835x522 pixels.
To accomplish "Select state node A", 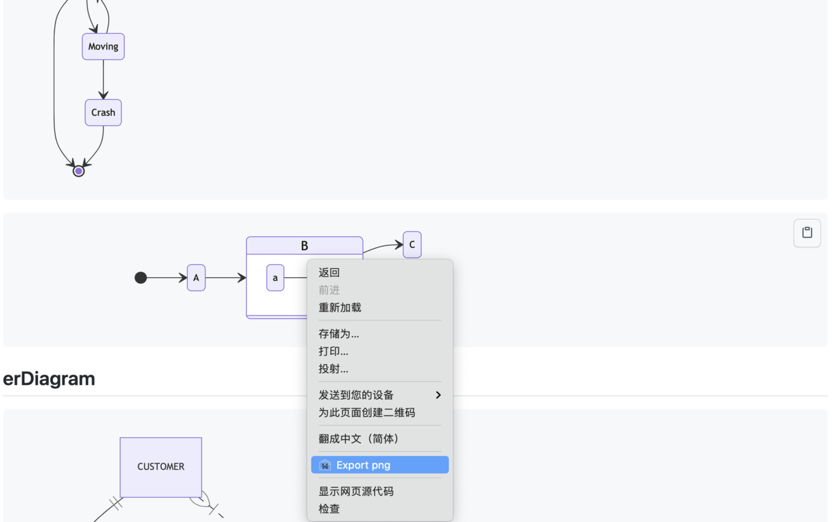I will [x=196, y=278].
